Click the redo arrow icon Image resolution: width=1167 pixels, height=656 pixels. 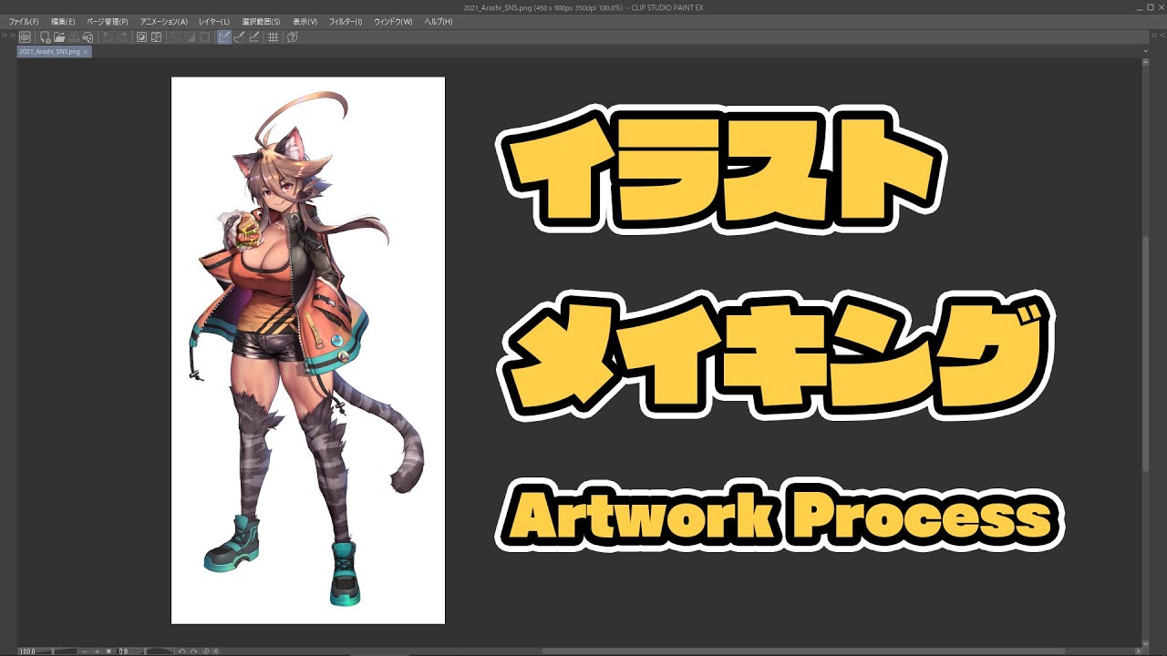122,37
